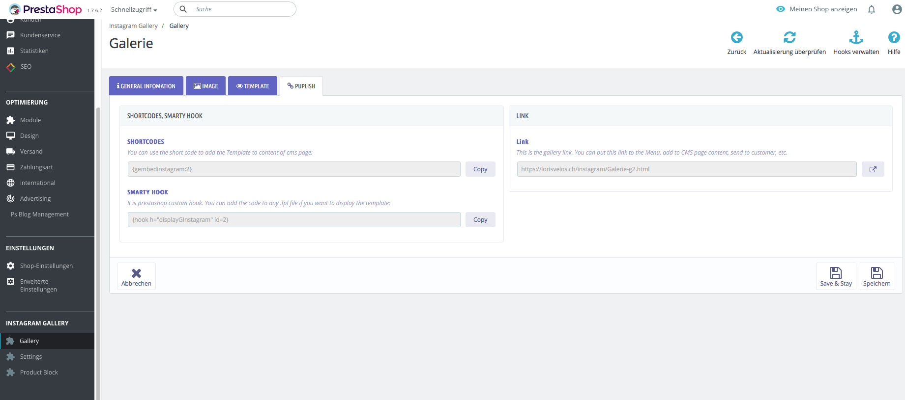Image resolution: width=905 pixels, height=400 pixels.
Task: Switch to the Image tab
Action: 205,86
